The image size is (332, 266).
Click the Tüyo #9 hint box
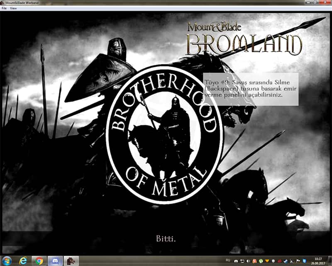coord(251,89)
